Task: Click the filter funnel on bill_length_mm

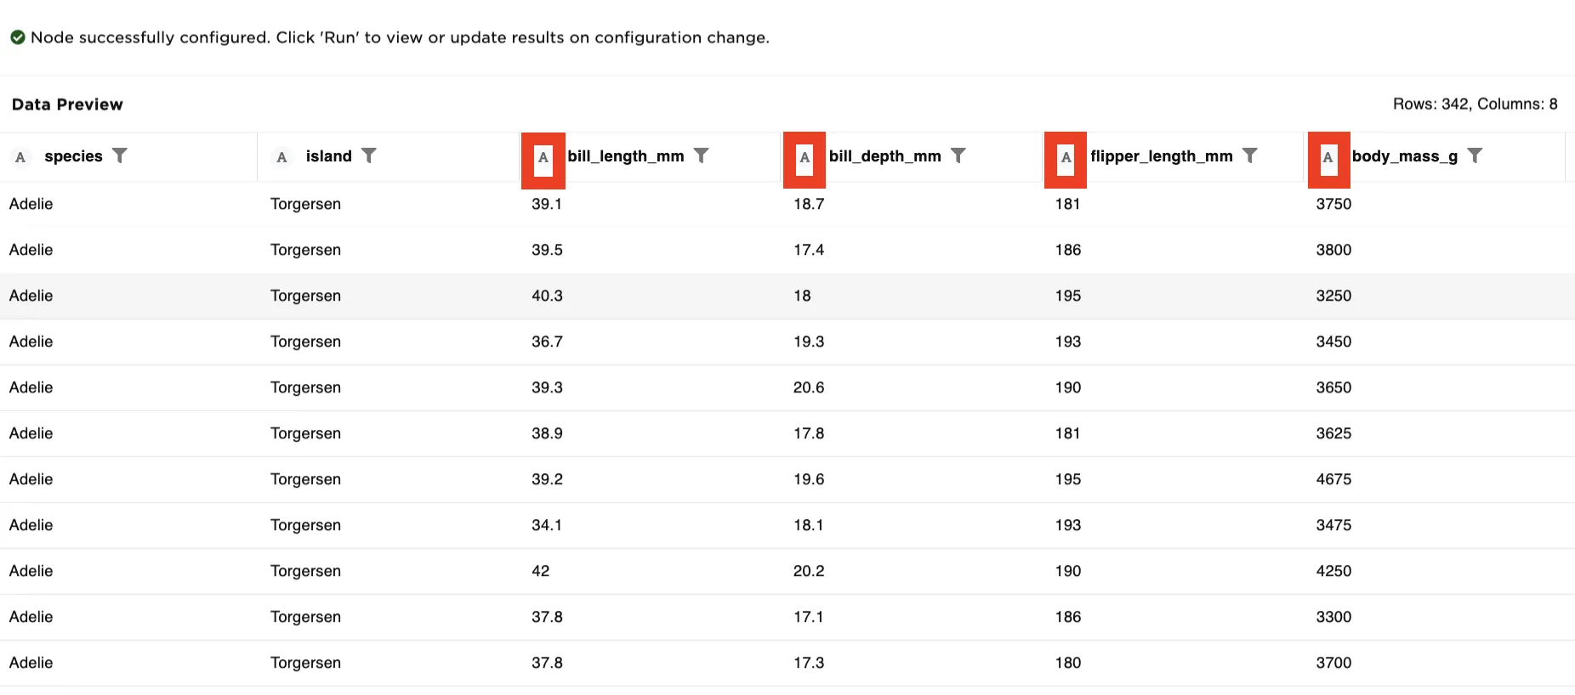Action: click(x=702, y=155)
